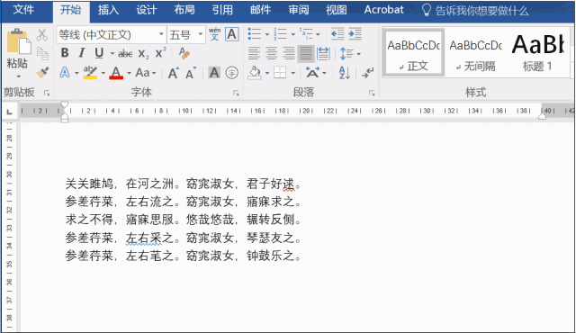Toggle underline formatting

(99, 53)
